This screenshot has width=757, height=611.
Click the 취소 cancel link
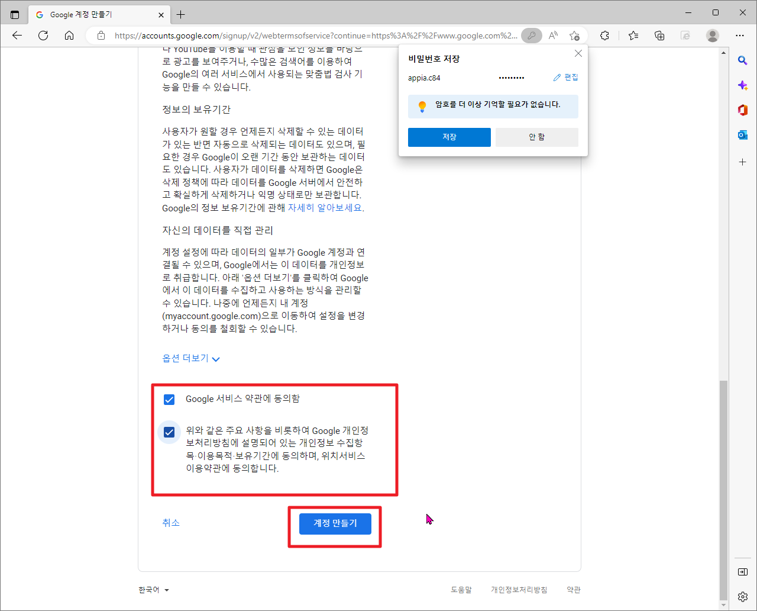[171, 523]
